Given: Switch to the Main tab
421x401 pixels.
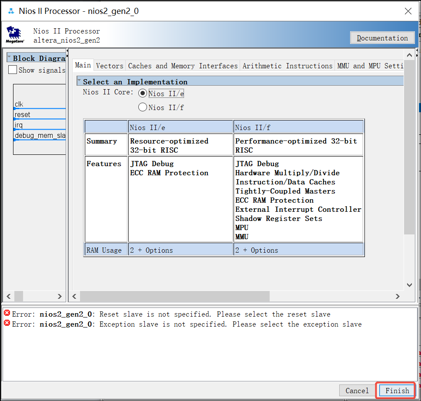Looking at the screenshot, I should (x=83, y=65).
